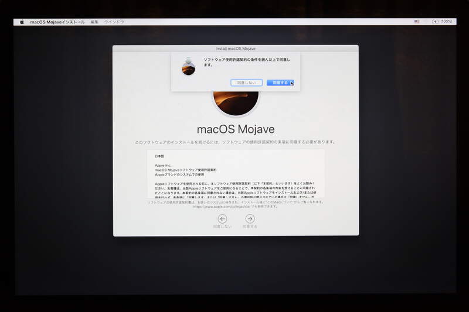Open the Apple menu
469x312 pixels.
tap(22, 22)
